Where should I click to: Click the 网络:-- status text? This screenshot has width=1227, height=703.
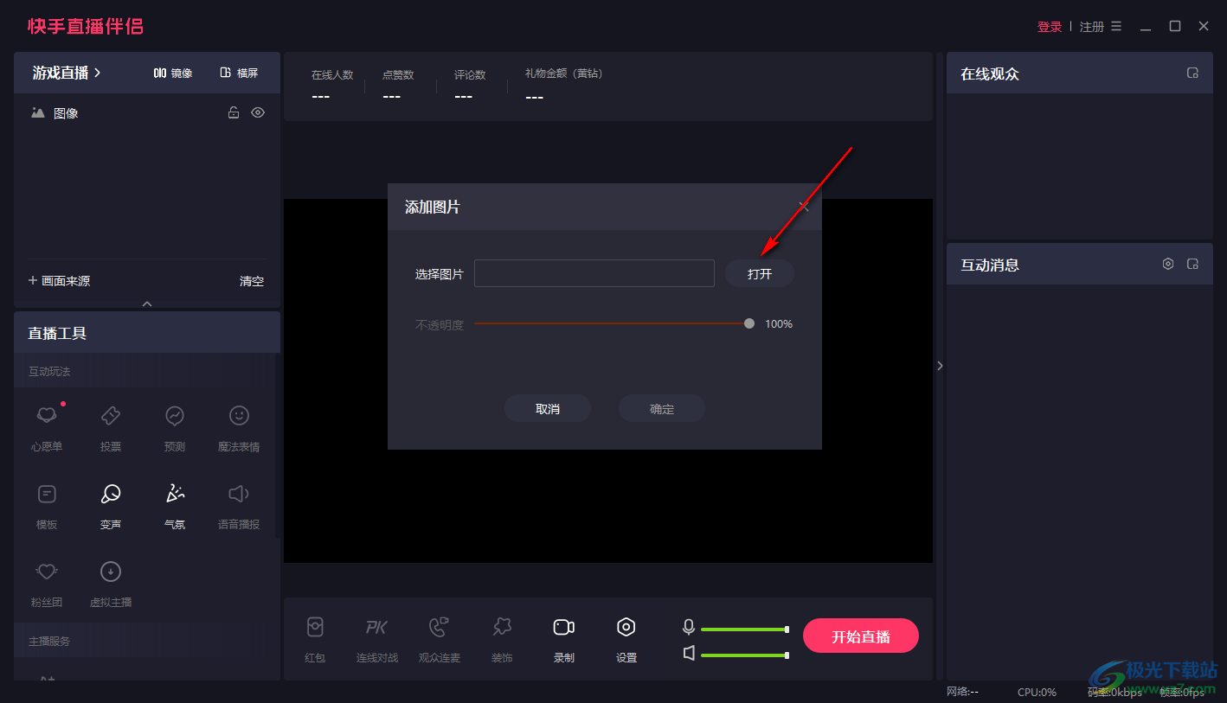[962, 692]
